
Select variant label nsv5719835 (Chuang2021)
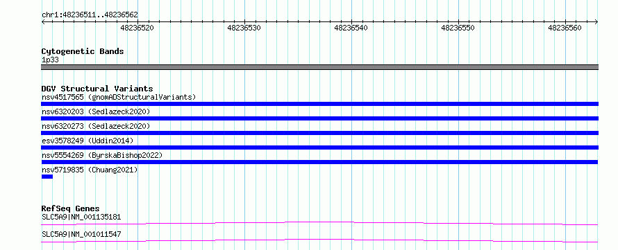[x=90, y=170]
